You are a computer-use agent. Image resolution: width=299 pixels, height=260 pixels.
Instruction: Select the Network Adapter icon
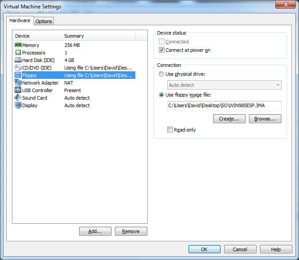[18, 83]
